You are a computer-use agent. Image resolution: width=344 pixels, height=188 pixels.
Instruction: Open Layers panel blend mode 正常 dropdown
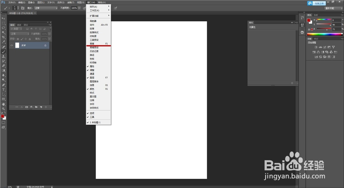click(x=20, y=34)
